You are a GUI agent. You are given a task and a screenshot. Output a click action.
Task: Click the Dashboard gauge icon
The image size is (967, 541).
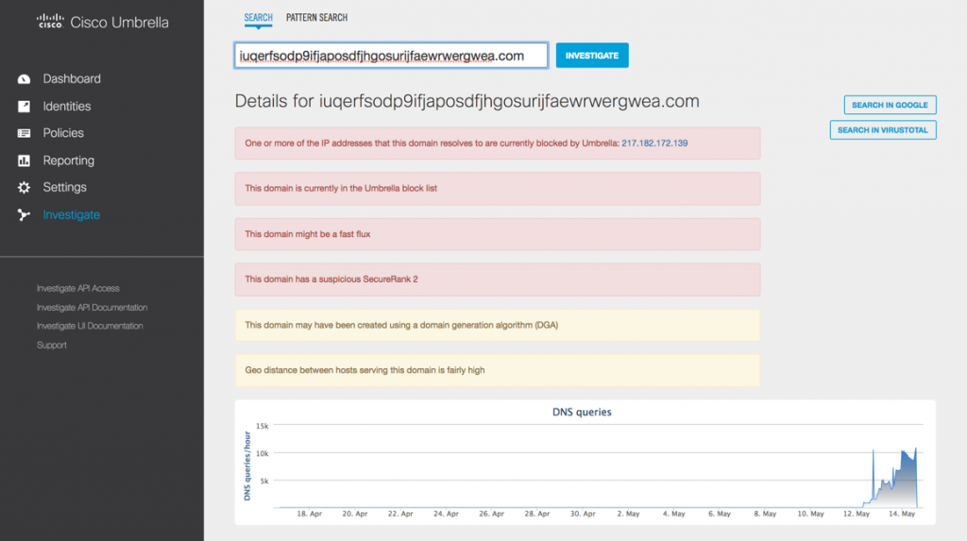[x=24, y=79]
